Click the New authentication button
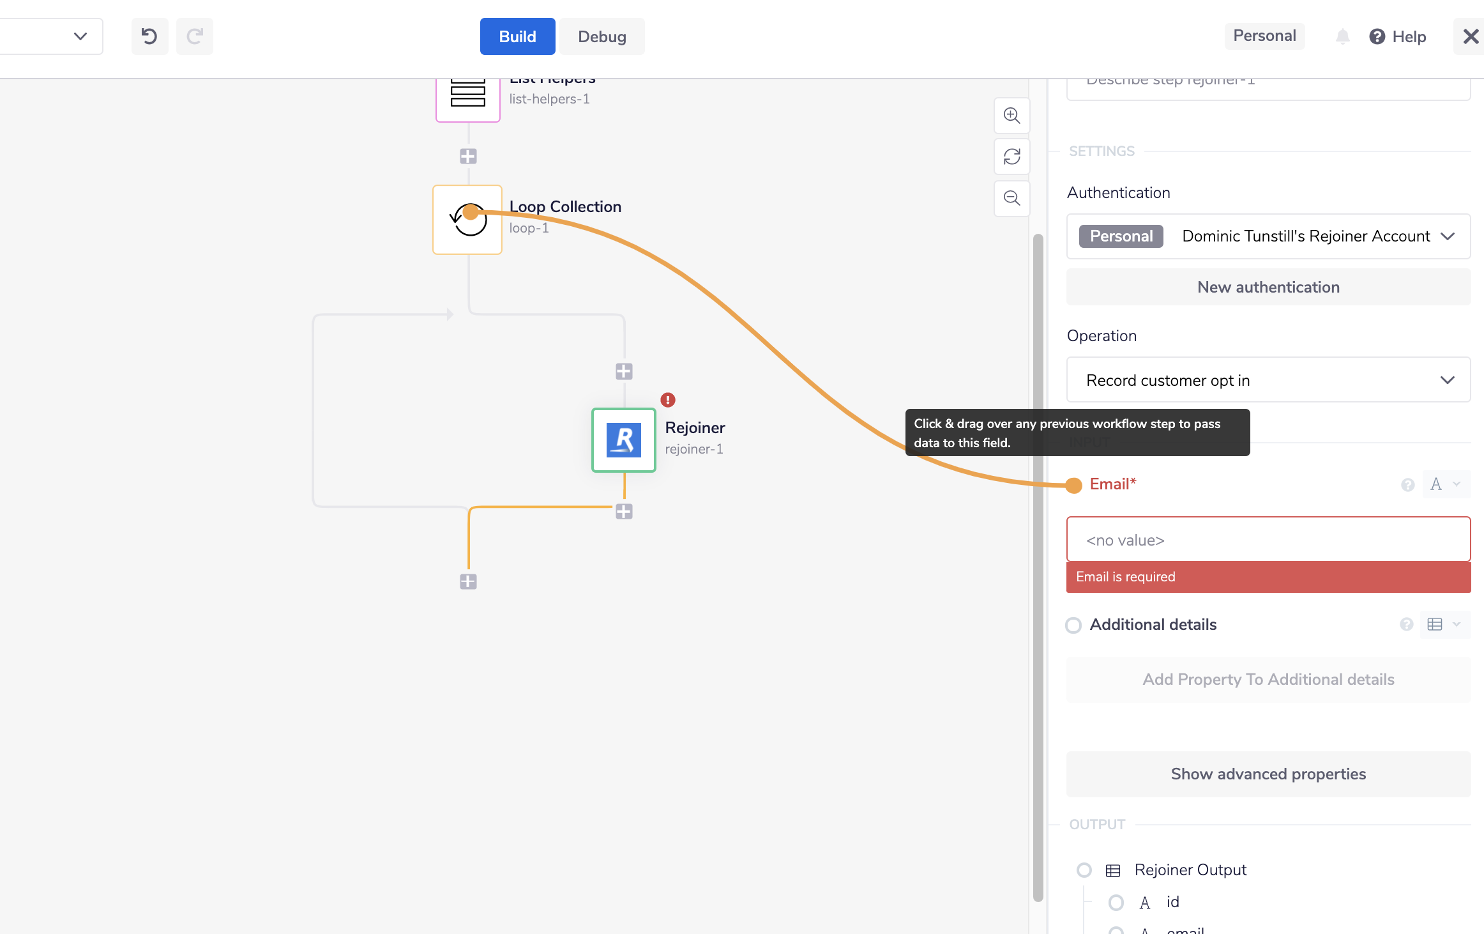Image resolution: width=1484 pixels, height=934 pixels. [x=1268, y=287]
